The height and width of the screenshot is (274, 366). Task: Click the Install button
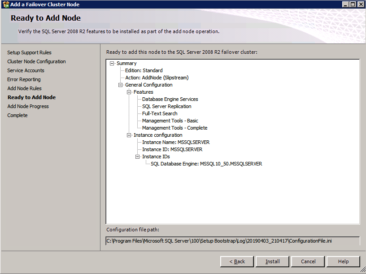point(272,261)
